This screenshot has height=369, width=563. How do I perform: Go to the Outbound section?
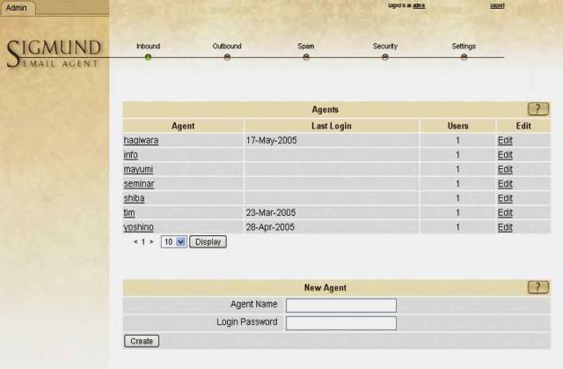point(227,46)
